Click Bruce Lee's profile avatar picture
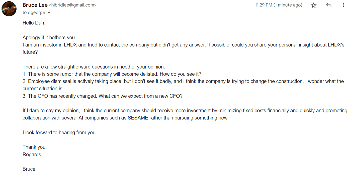347x173 pixels. coord(9,9)
